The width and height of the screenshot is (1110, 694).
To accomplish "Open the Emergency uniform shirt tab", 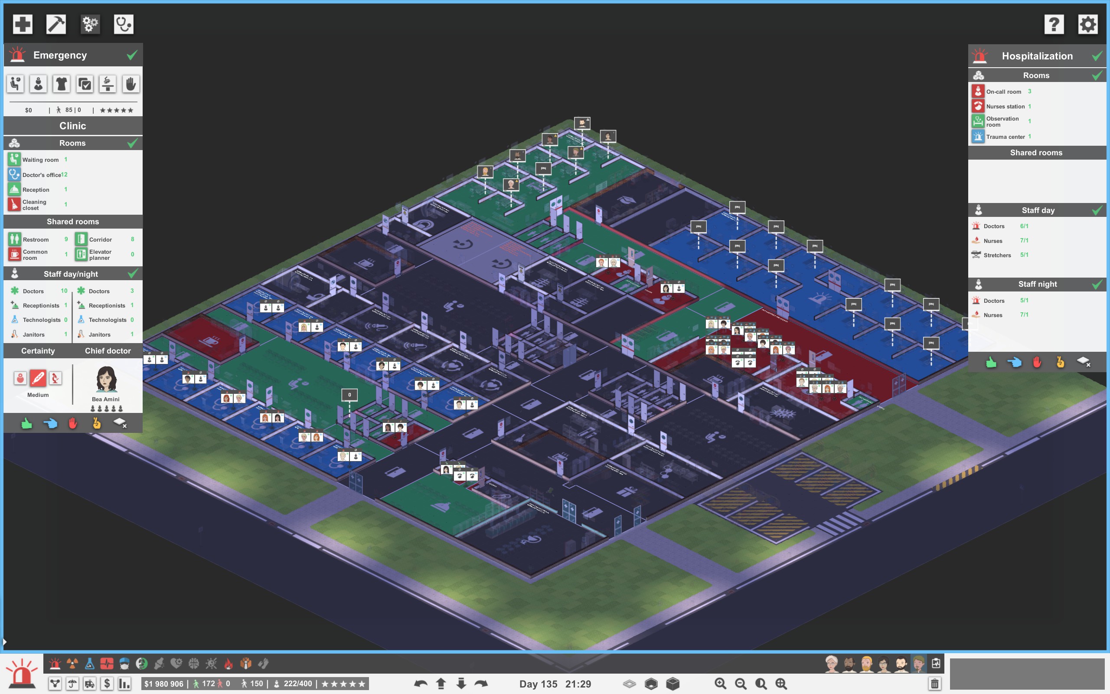I will point(62,84).
